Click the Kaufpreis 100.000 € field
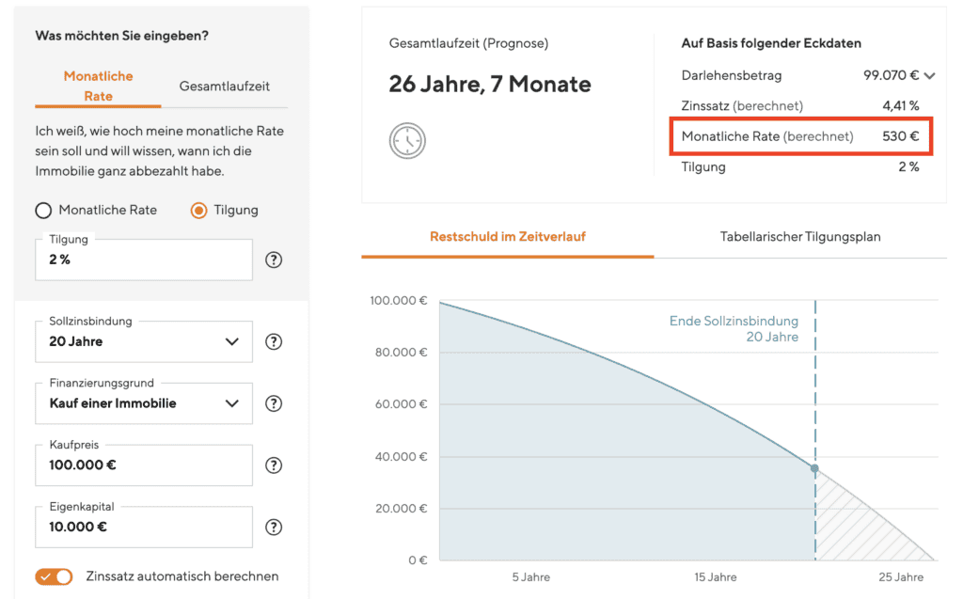 pyautogui.click(x=144, y=465)
